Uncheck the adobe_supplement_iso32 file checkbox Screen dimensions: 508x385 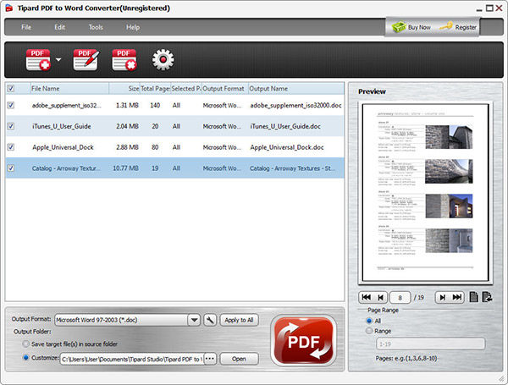coord(11,105)
